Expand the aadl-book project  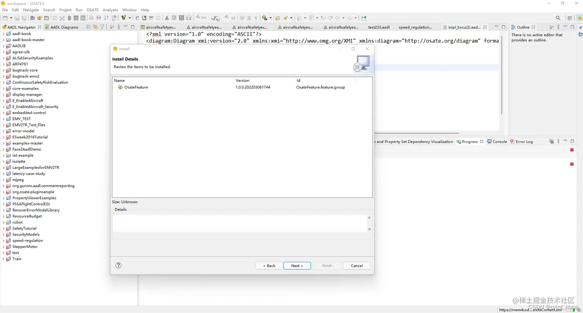point(3,34)
